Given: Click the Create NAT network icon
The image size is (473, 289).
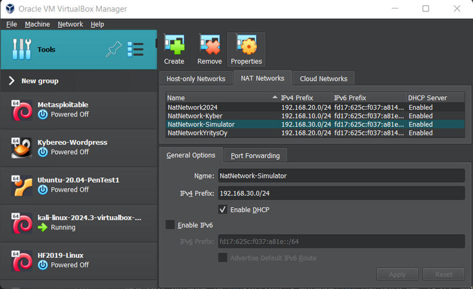Looking at the screenshot, I should (x=174, y=44).
